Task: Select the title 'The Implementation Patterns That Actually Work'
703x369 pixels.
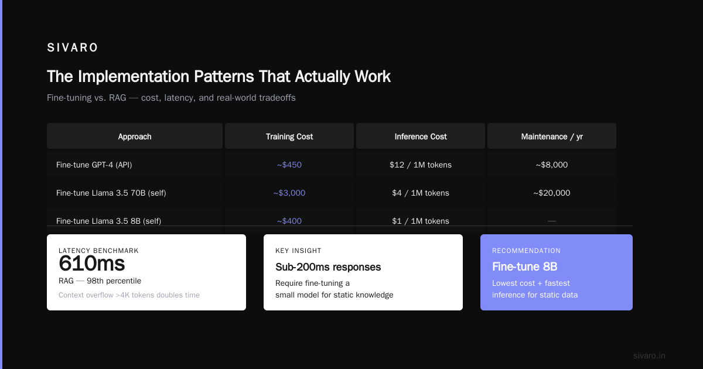Action: pos(219,77)
